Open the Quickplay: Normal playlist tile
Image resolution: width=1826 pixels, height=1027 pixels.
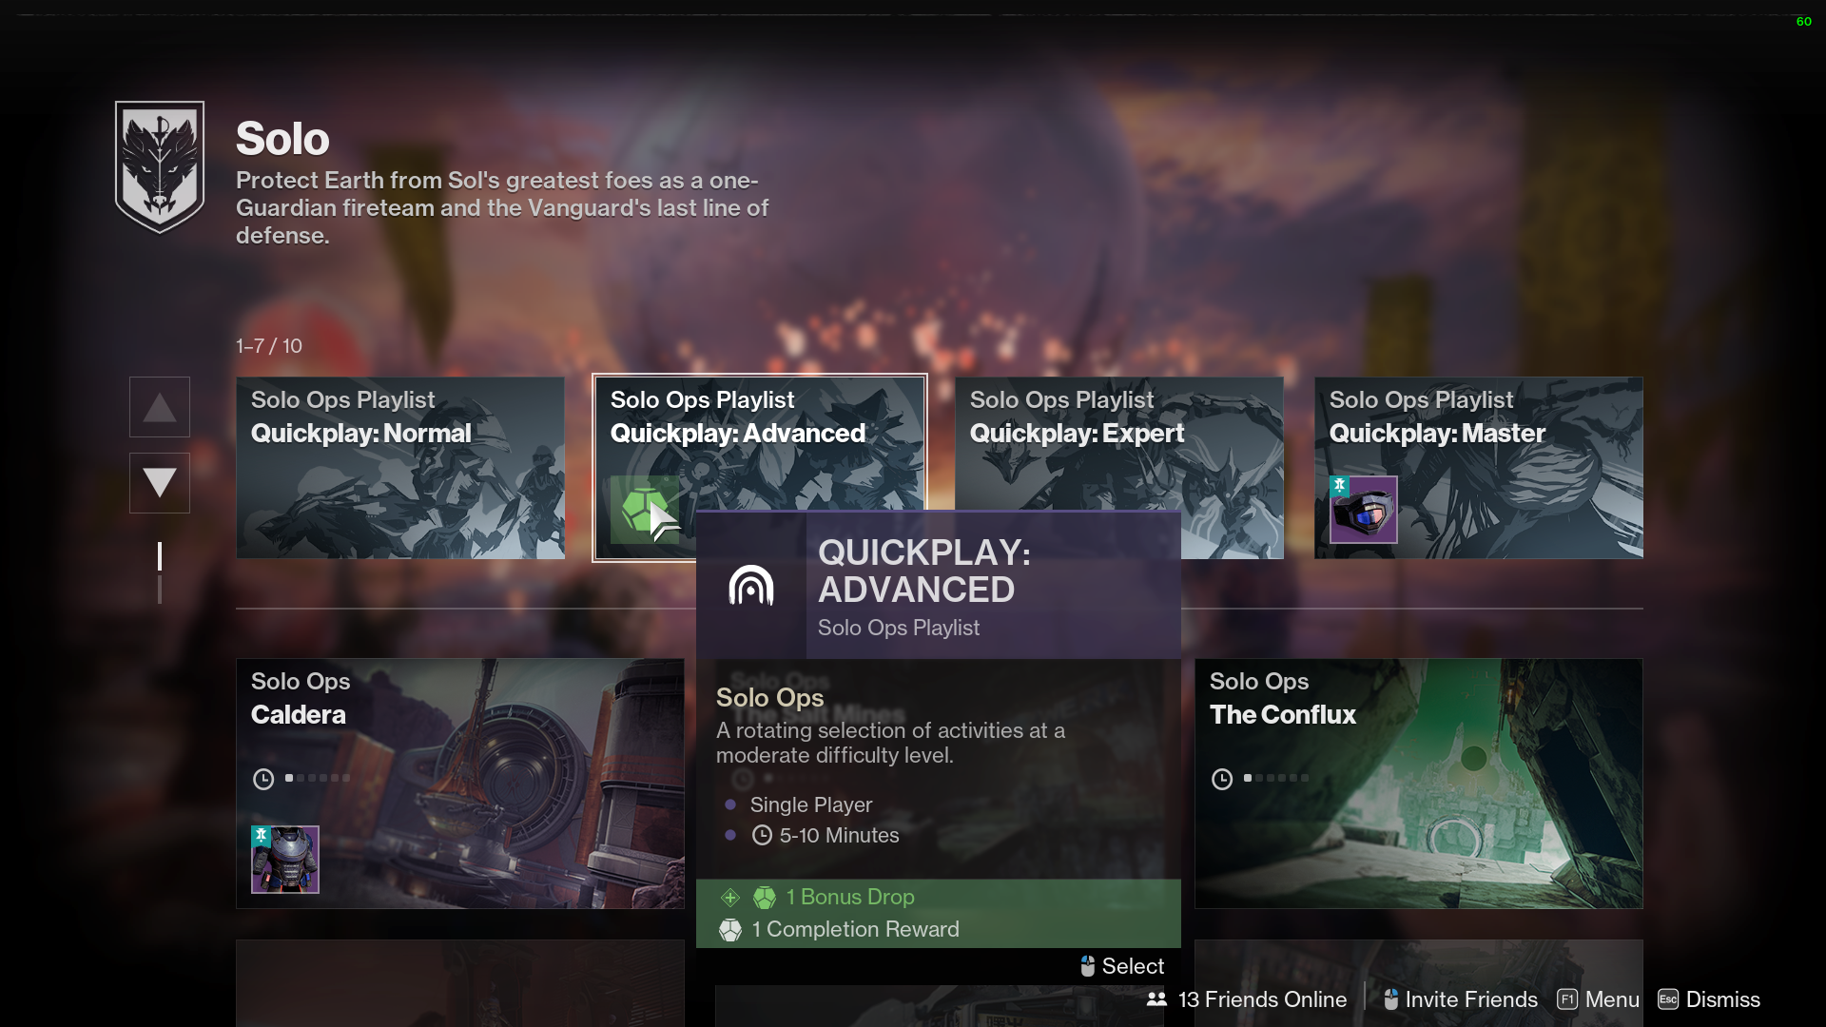tap(400, 468)
